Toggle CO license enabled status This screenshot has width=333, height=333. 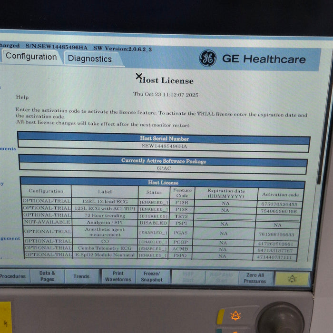click(x=153, y=242)
